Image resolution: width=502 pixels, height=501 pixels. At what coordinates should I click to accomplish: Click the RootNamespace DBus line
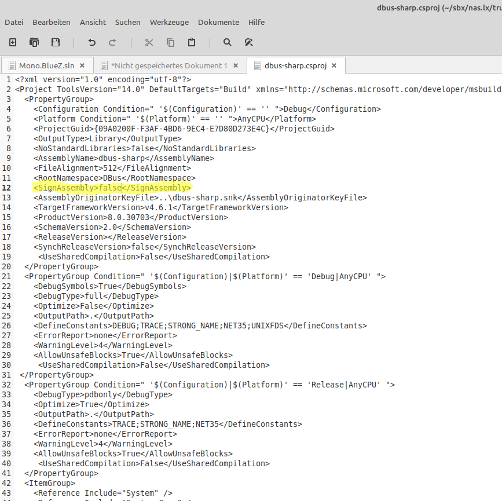115,178
